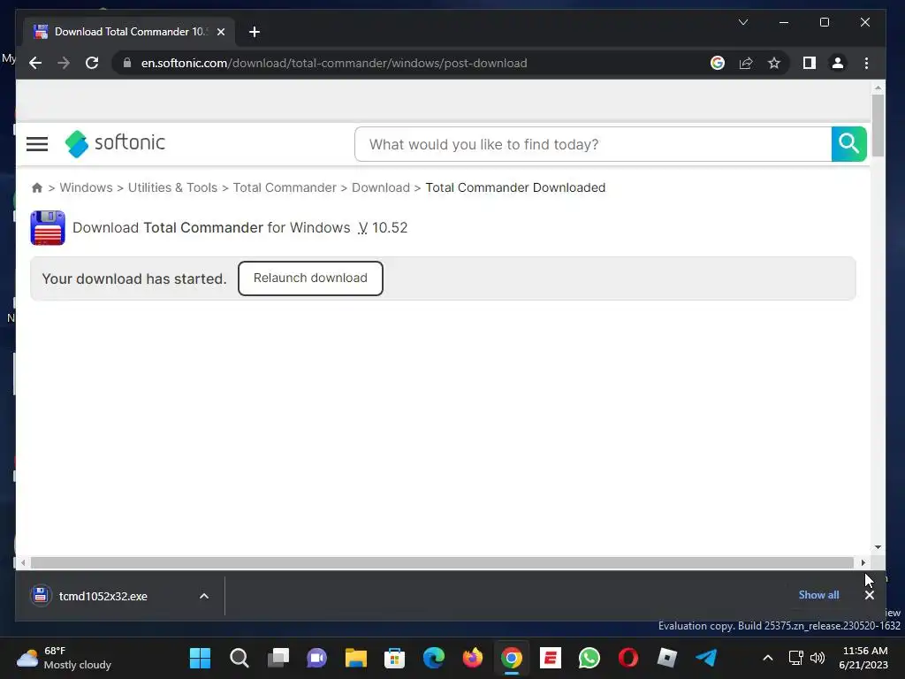The image size is (905, 679).
Task: Show hidden system tray icons
Action: [768, 658]
